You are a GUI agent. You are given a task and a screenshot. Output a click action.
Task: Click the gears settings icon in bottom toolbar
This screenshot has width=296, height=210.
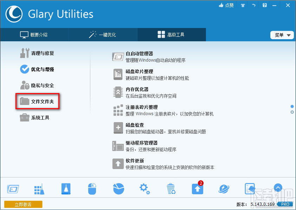tap(144, 188)
